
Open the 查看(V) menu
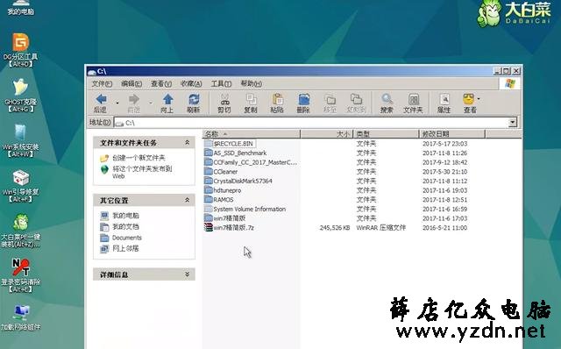[x=161, y=84]
